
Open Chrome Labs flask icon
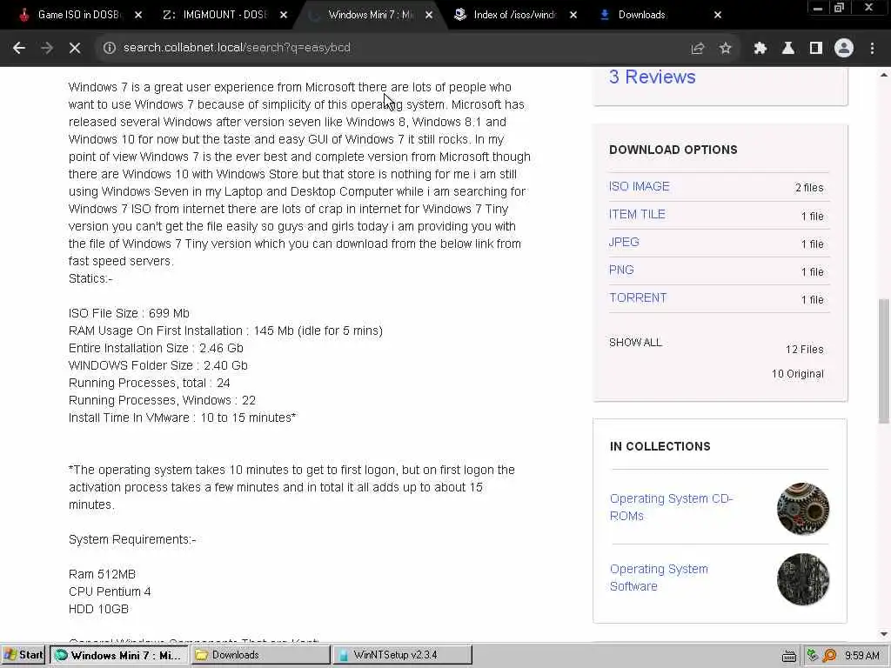pos(787,48)
